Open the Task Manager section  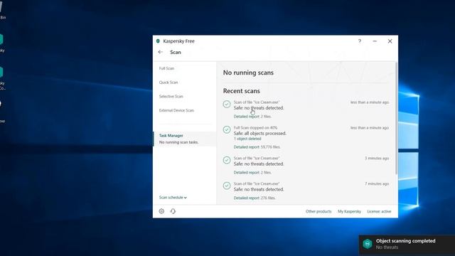[185, 139]
